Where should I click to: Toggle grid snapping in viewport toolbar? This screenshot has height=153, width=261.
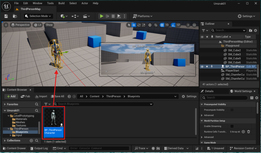pos(162,25)
